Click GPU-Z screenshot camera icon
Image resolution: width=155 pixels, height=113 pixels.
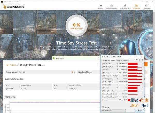click(136, 60)
